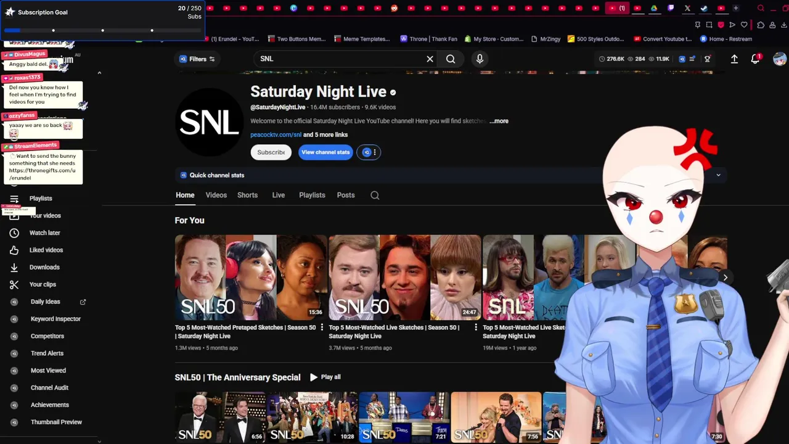Click the upload arrow icon
789x444 pixels.
[734, 59]
